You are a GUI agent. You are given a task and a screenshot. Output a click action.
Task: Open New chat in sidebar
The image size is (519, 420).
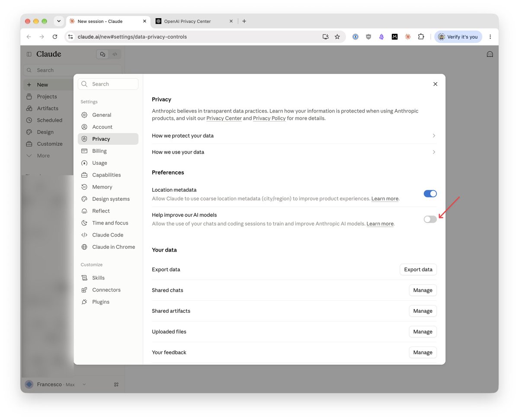click(x=48, y=85)
